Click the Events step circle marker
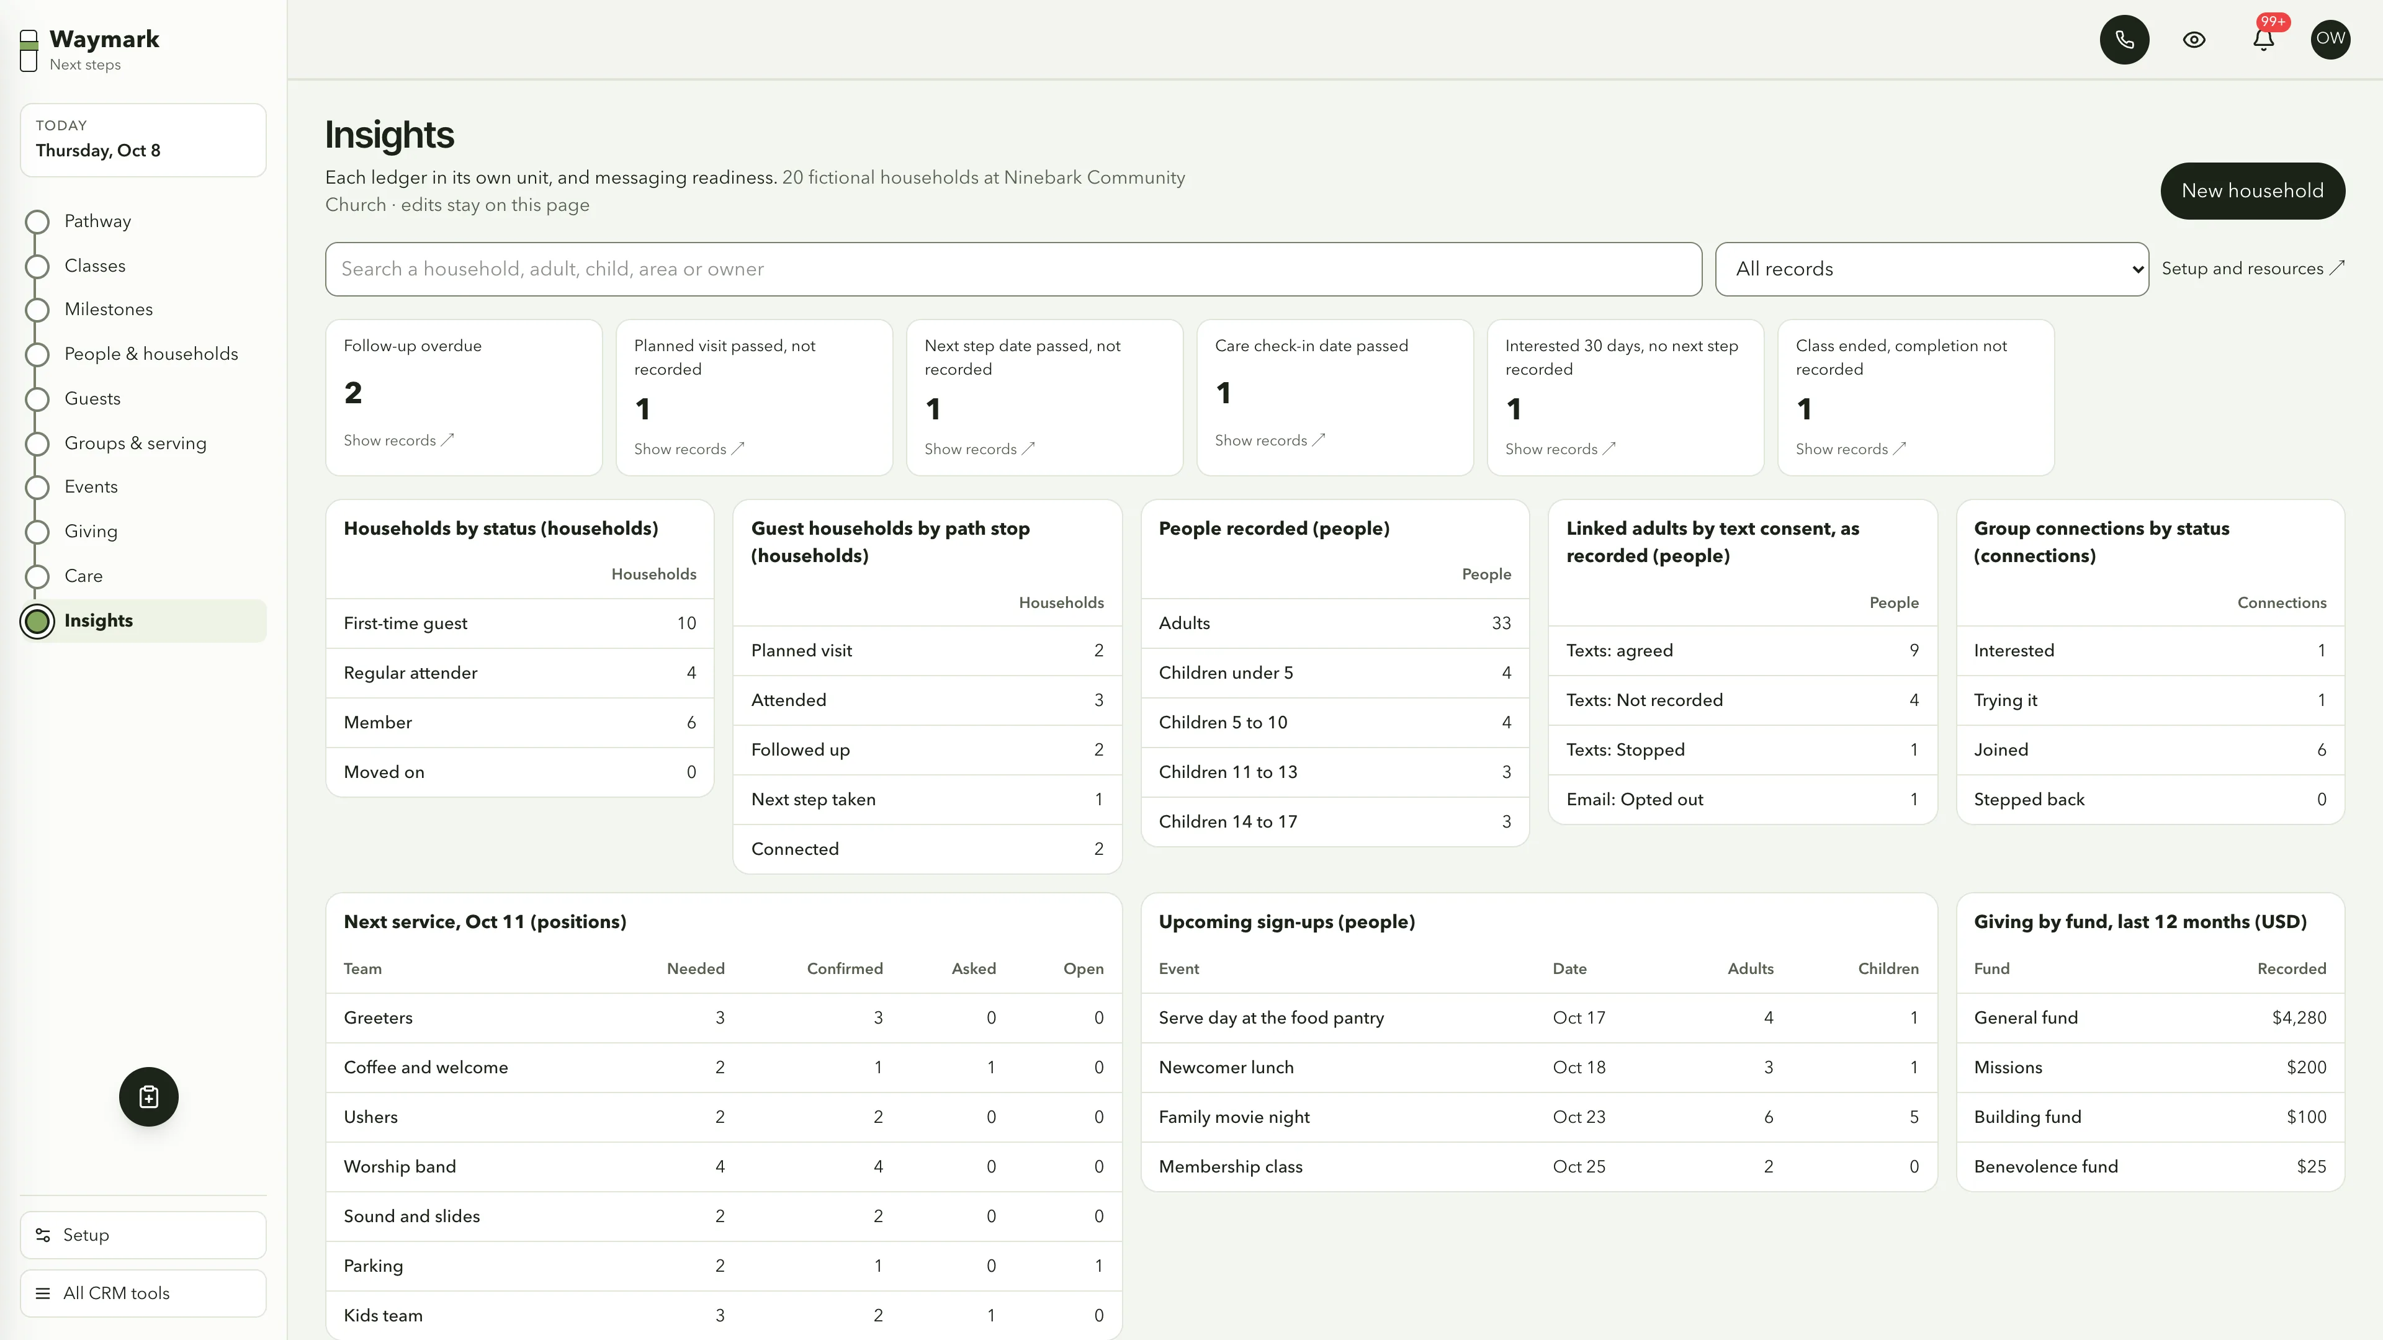This screenshot has height=1340, width=2383. pyautogui.click(x=37, y=488)
